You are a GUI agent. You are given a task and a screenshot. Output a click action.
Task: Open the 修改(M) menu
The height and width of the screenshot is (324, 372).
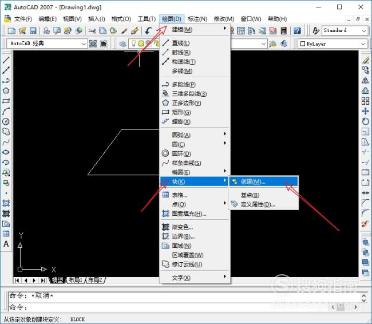[224, 19]
